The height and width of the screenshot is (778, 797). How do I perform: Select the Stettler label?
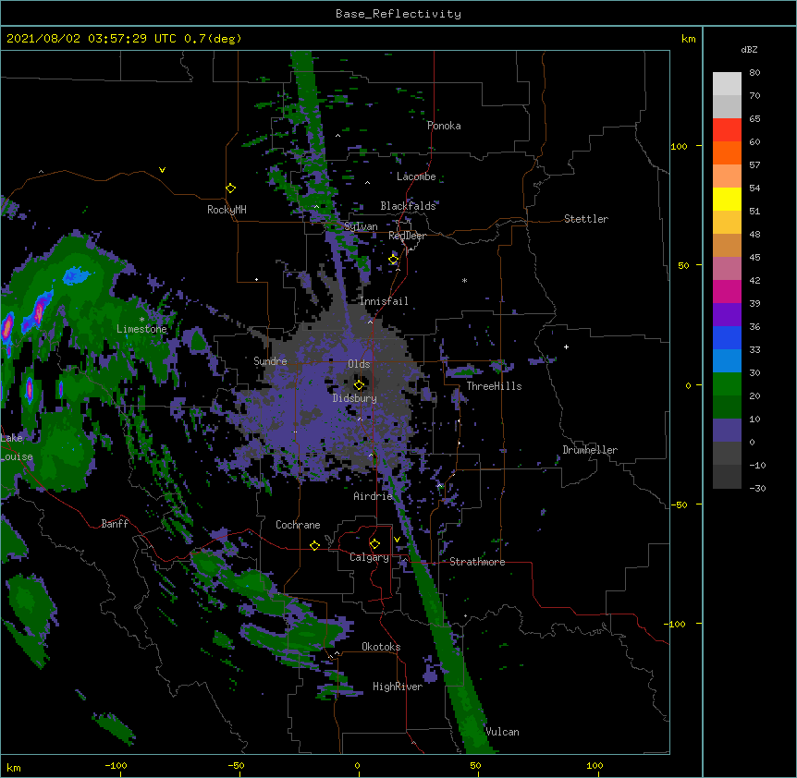tap(586, 219)
